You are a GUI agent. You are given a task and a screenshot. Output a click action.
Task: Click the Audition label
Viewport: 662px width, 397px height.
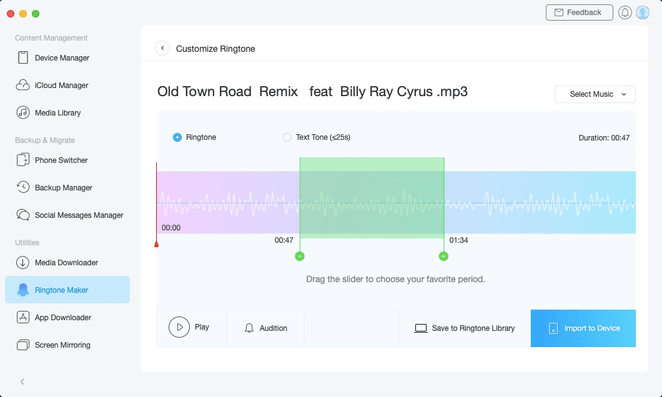tap(273, 328)
